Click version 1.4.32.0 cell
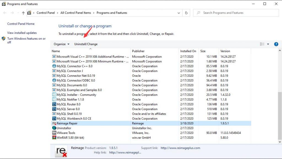 pyautogui.click(x=225, y=95)
